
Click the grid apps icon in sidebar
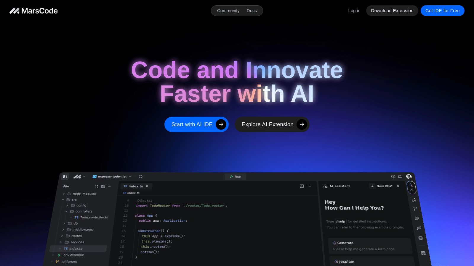[423, 253]
